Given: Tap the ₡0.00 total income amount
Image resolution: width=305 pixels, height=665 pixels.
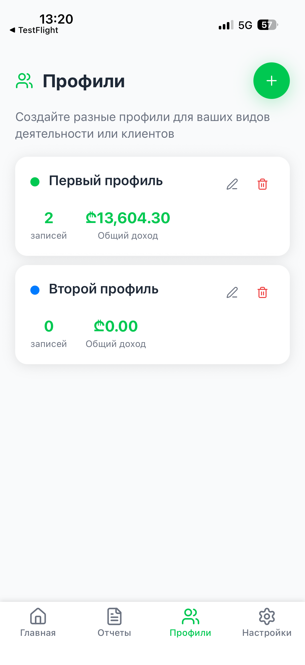Looking at the screenshot, I should tap(116, 326).
